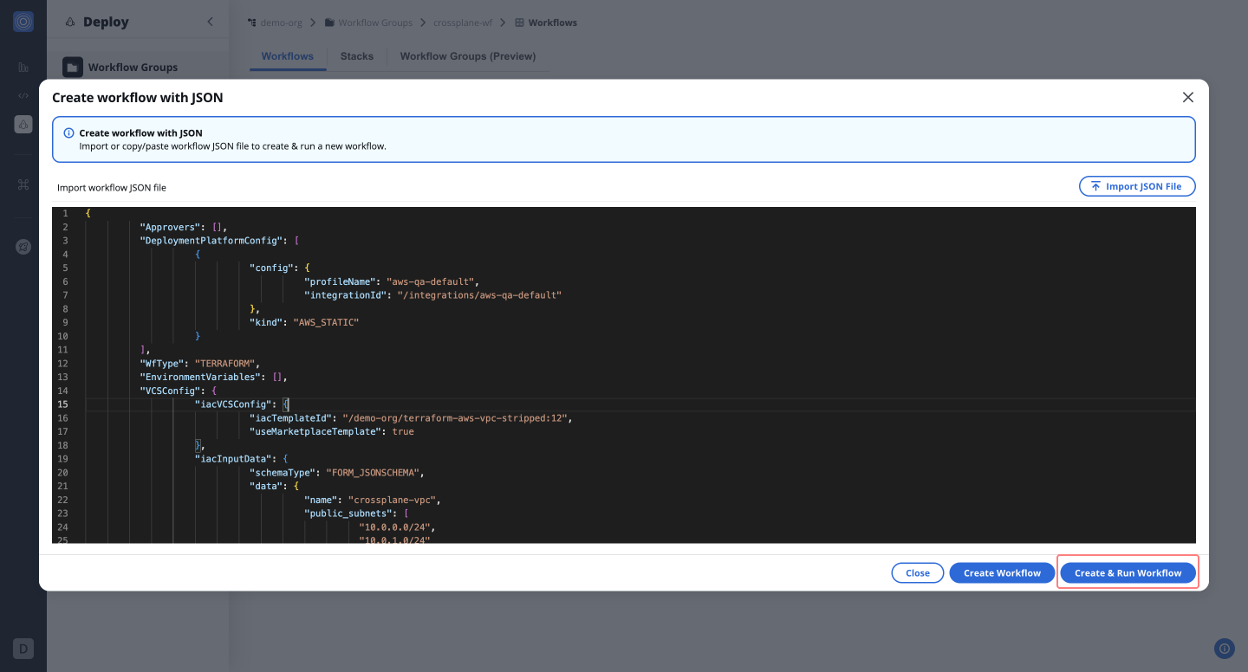Open the bar chart dashboard sidebar icon

coord(23,68)
